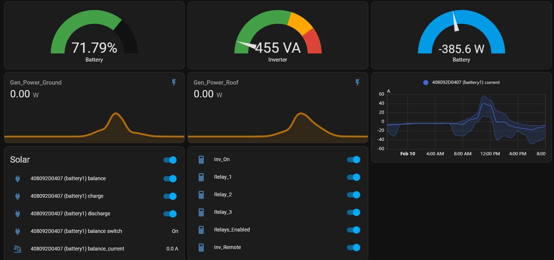The width and height of the screenshot is (554, 260).
Task: Turn off the Inv_On switch
Action: pyautogui.click(x=354, y=160)
